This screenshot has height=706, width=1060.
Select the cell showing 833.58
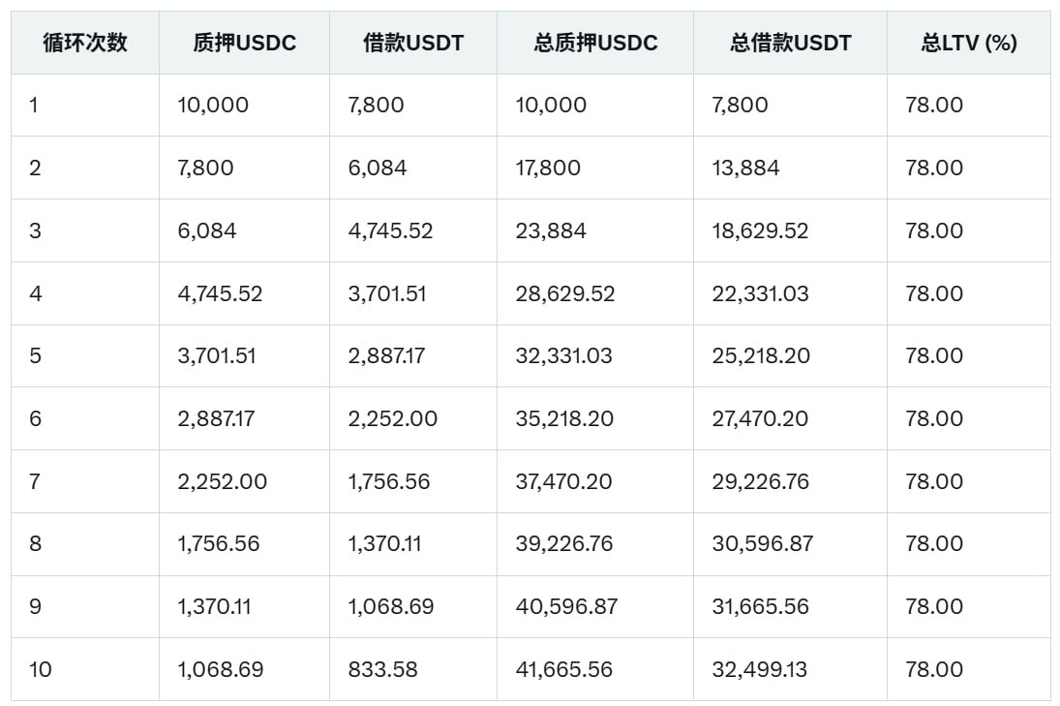pyautogui.click(x=383, y=669)
